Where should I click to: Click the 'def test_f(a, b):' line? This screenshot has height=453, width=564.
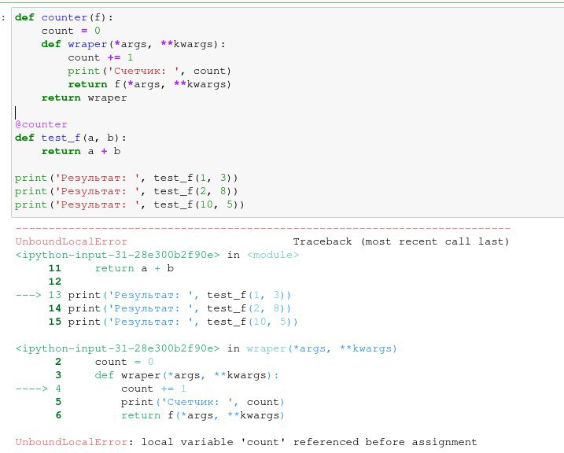point(71,138)
